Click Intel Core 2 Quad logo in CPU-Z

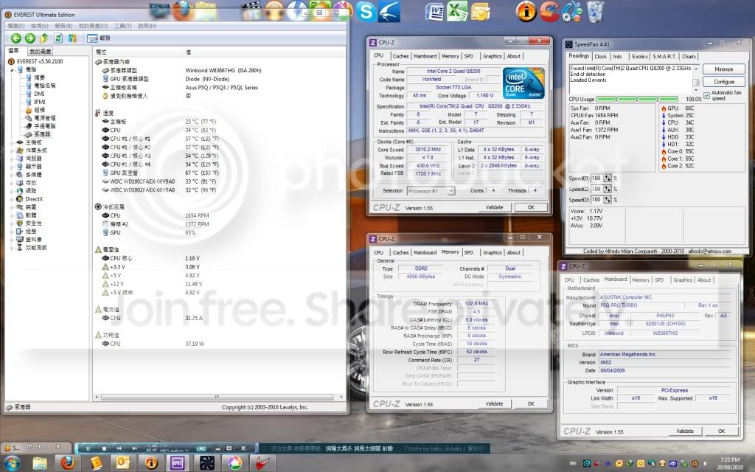point(523,83)
